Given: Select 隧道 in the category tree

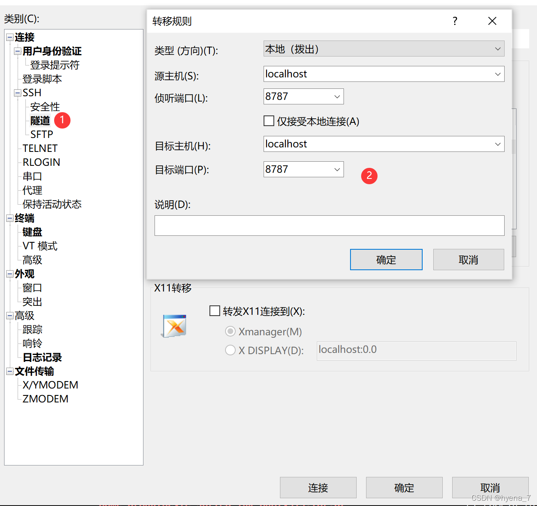Looking at the screenshot, I should point(40,121).
